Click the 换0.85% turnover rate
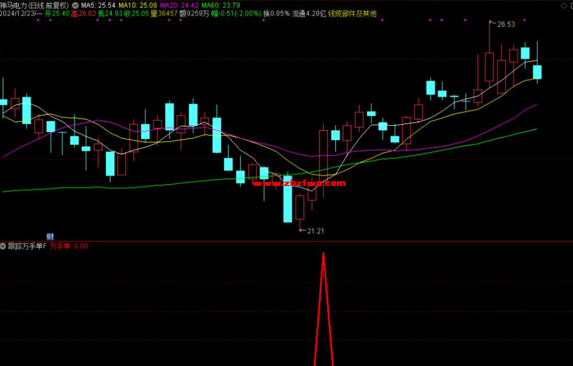This screenshot has width=573, height=366. (x=277, y=13)
